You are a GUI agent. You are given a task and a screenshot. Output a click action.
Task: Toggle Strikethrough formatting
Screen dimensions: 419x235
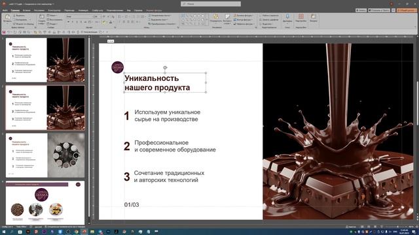85,22
